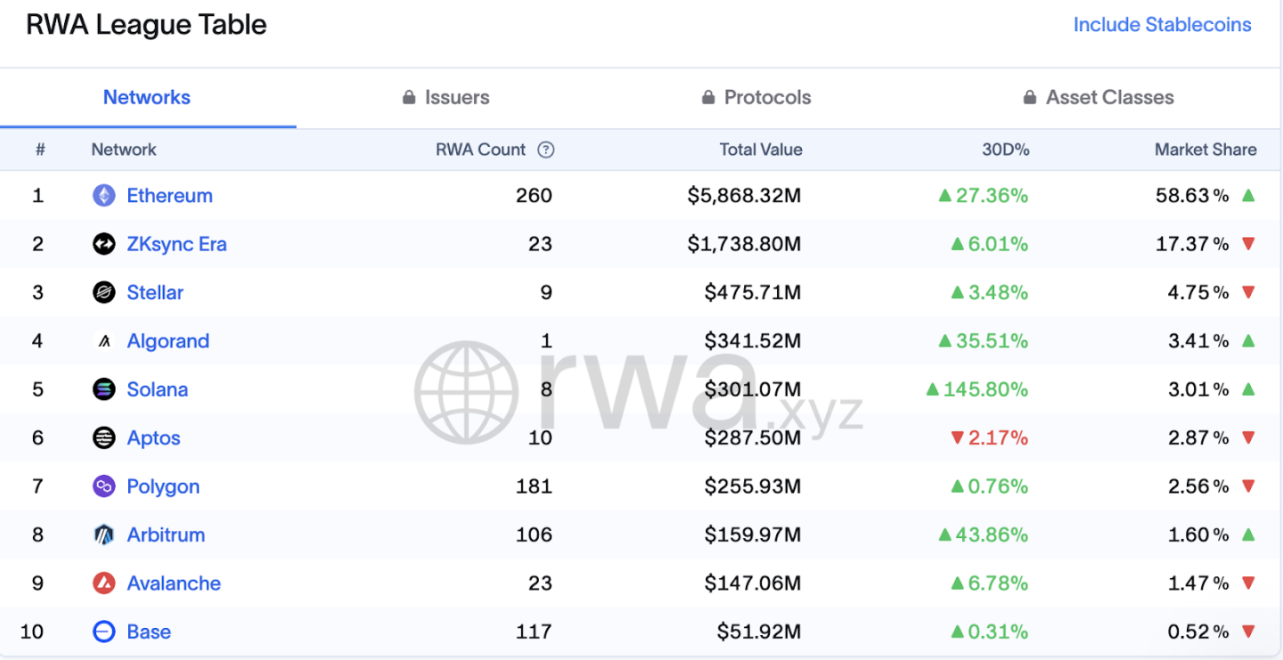The width and height of the screenshot is (1283, 660).
Task: Click the RWA Count help question-mark icon
Action: [x=546, y=150]
